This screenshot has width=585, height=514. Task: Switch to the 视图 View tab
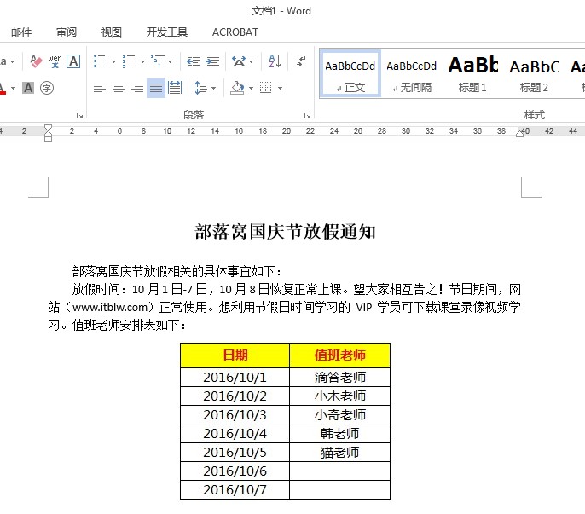click(111, 32)
